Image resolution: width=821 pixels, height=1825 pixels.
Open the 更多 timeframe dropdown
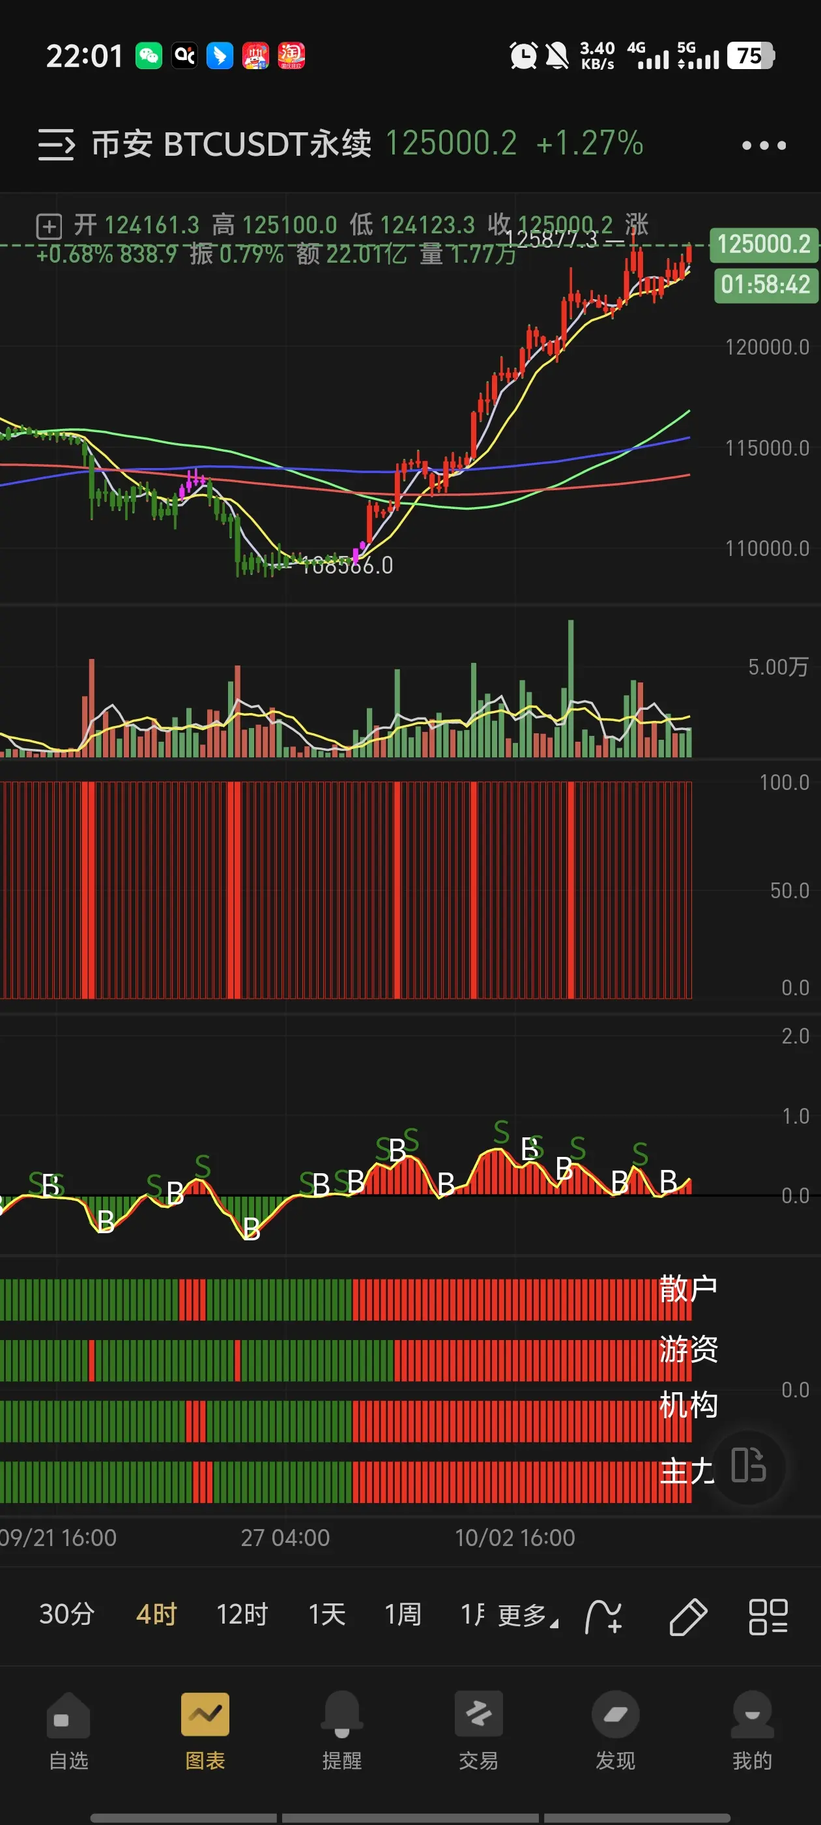tap(528, 1616)
